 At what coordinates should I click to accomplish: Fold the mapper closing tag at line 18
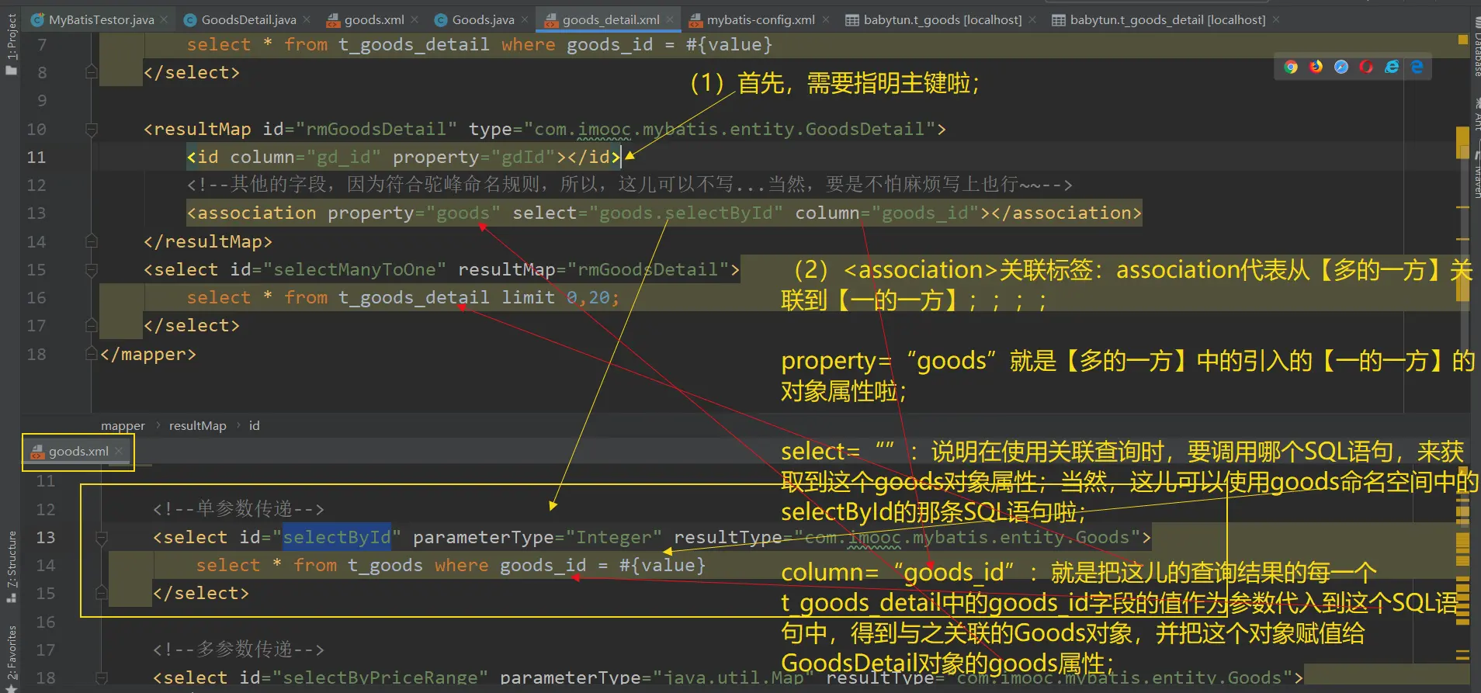pyautogui.click(x=91, y=355)
